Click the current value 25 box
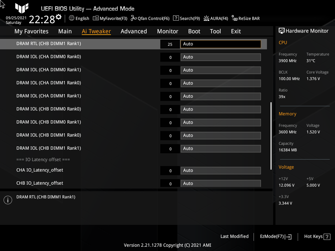Screen dimensions: 335x251 (170, 44)
